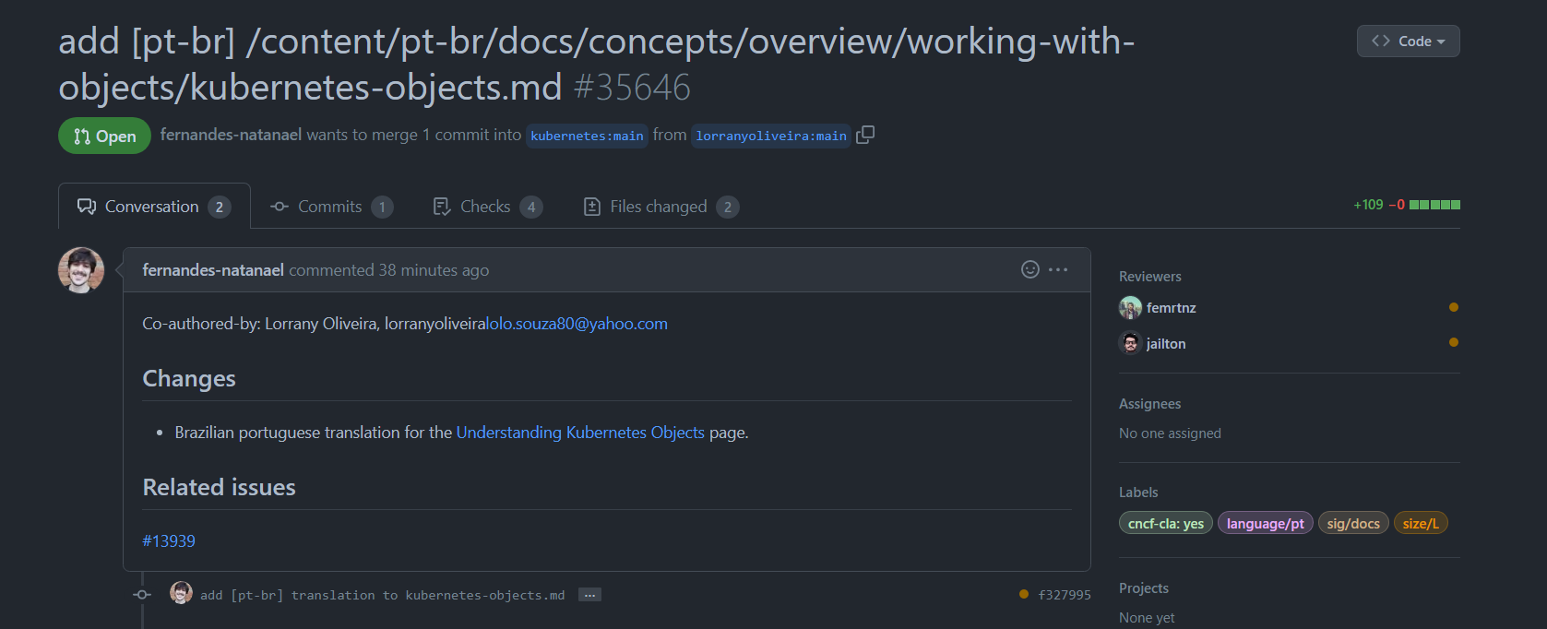This screenshot has width=1547, height=629.
Task: Click the +109 −0 diffstat indicator
Action: coord(1407,205)
